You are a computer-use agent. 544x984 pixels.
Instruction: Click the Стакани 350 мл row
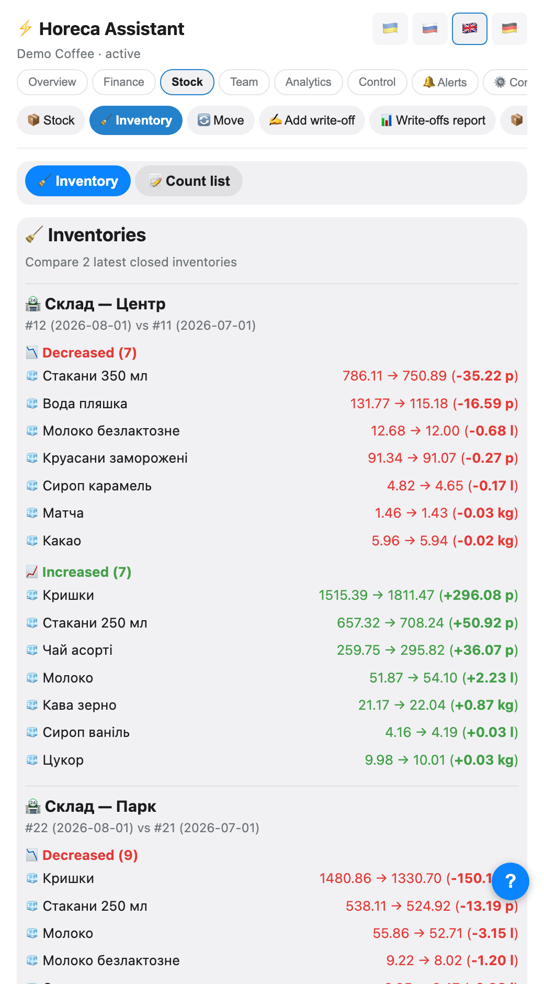272,376
